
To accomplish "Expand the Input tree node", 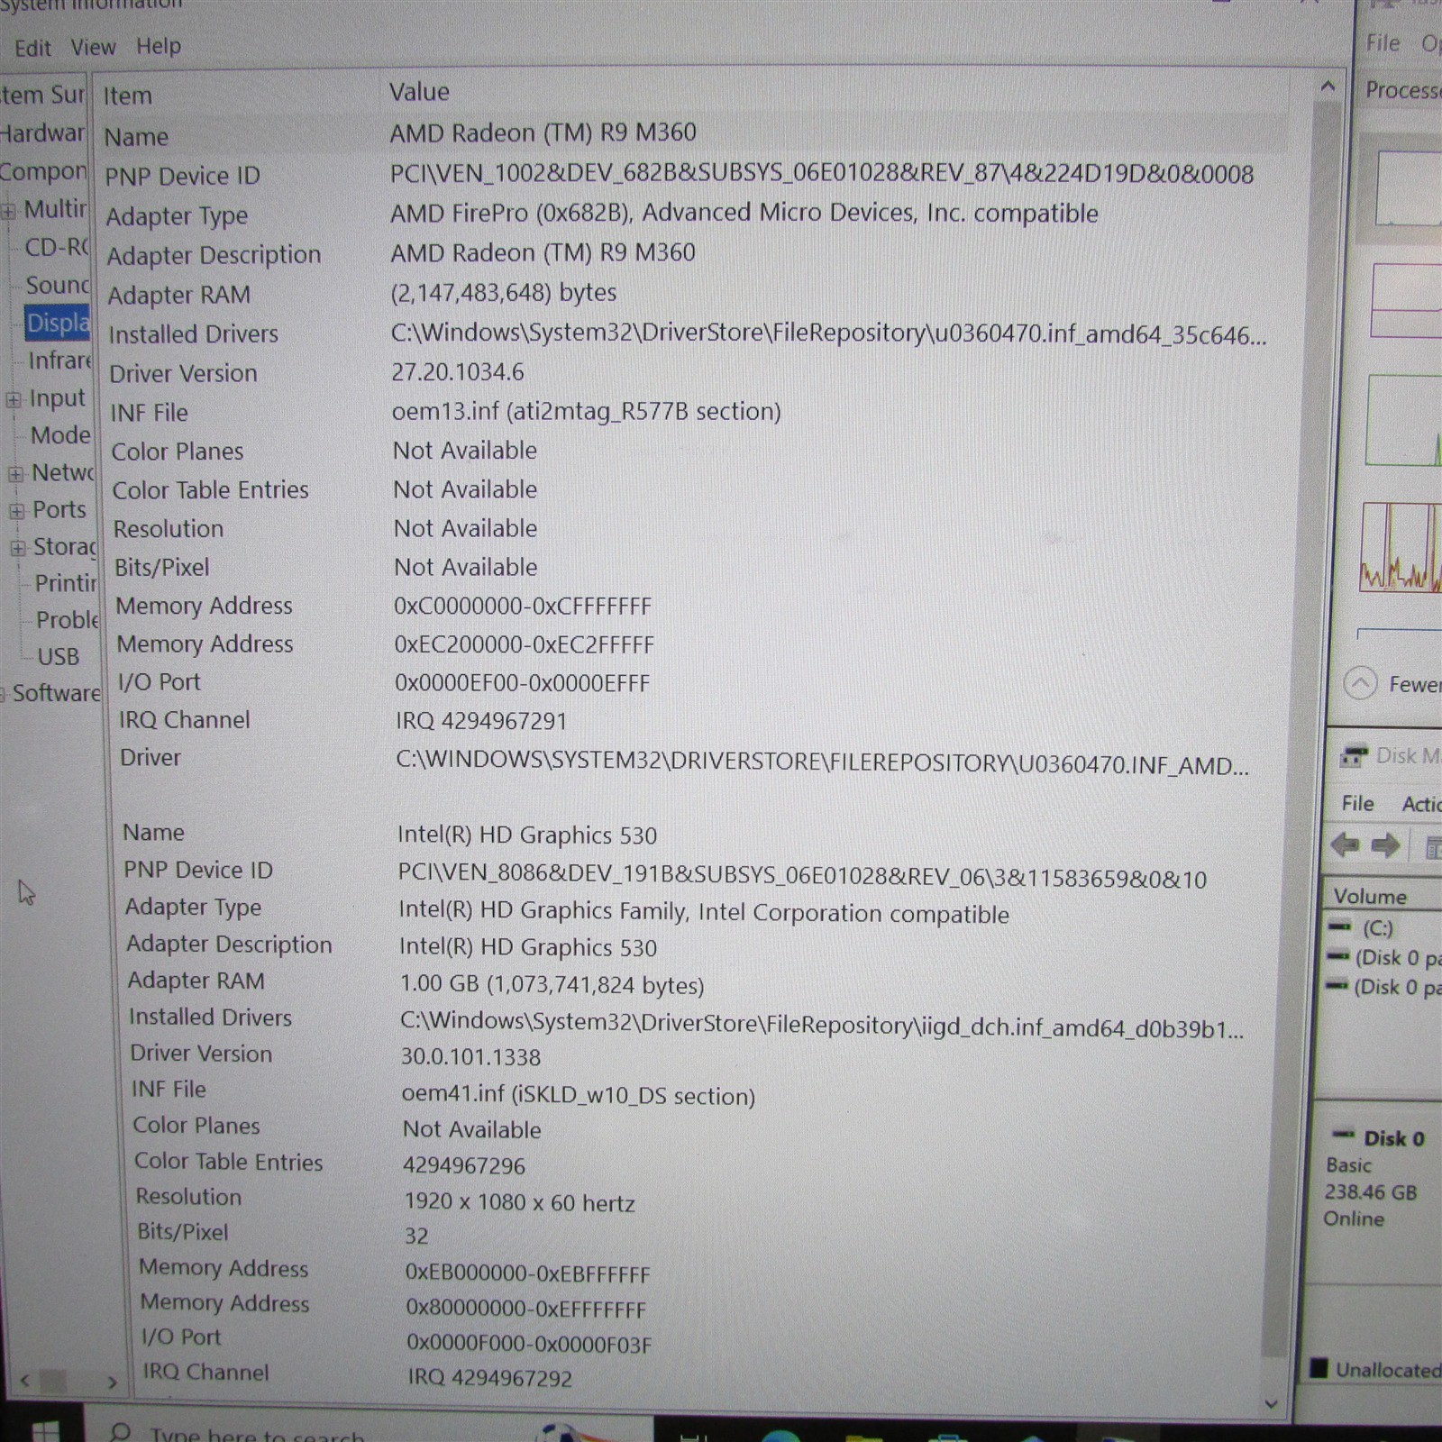I will point(13,399).
